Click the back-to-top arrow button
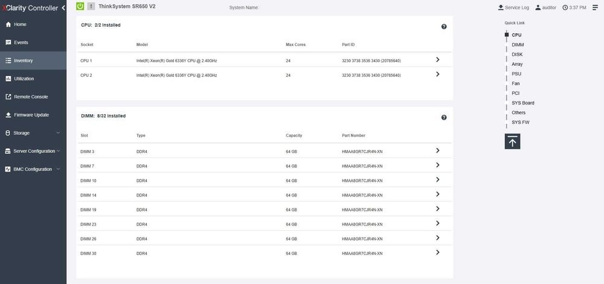The image size is (604, 284). pos(512,141)
